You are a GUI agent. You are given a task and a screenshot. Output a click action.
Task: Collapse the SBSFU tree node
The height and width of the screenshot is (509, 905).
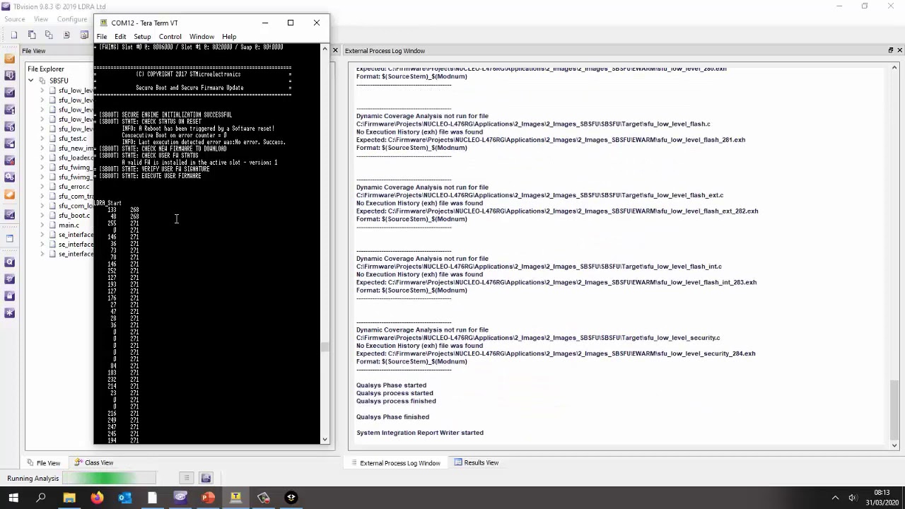(31, 81)
